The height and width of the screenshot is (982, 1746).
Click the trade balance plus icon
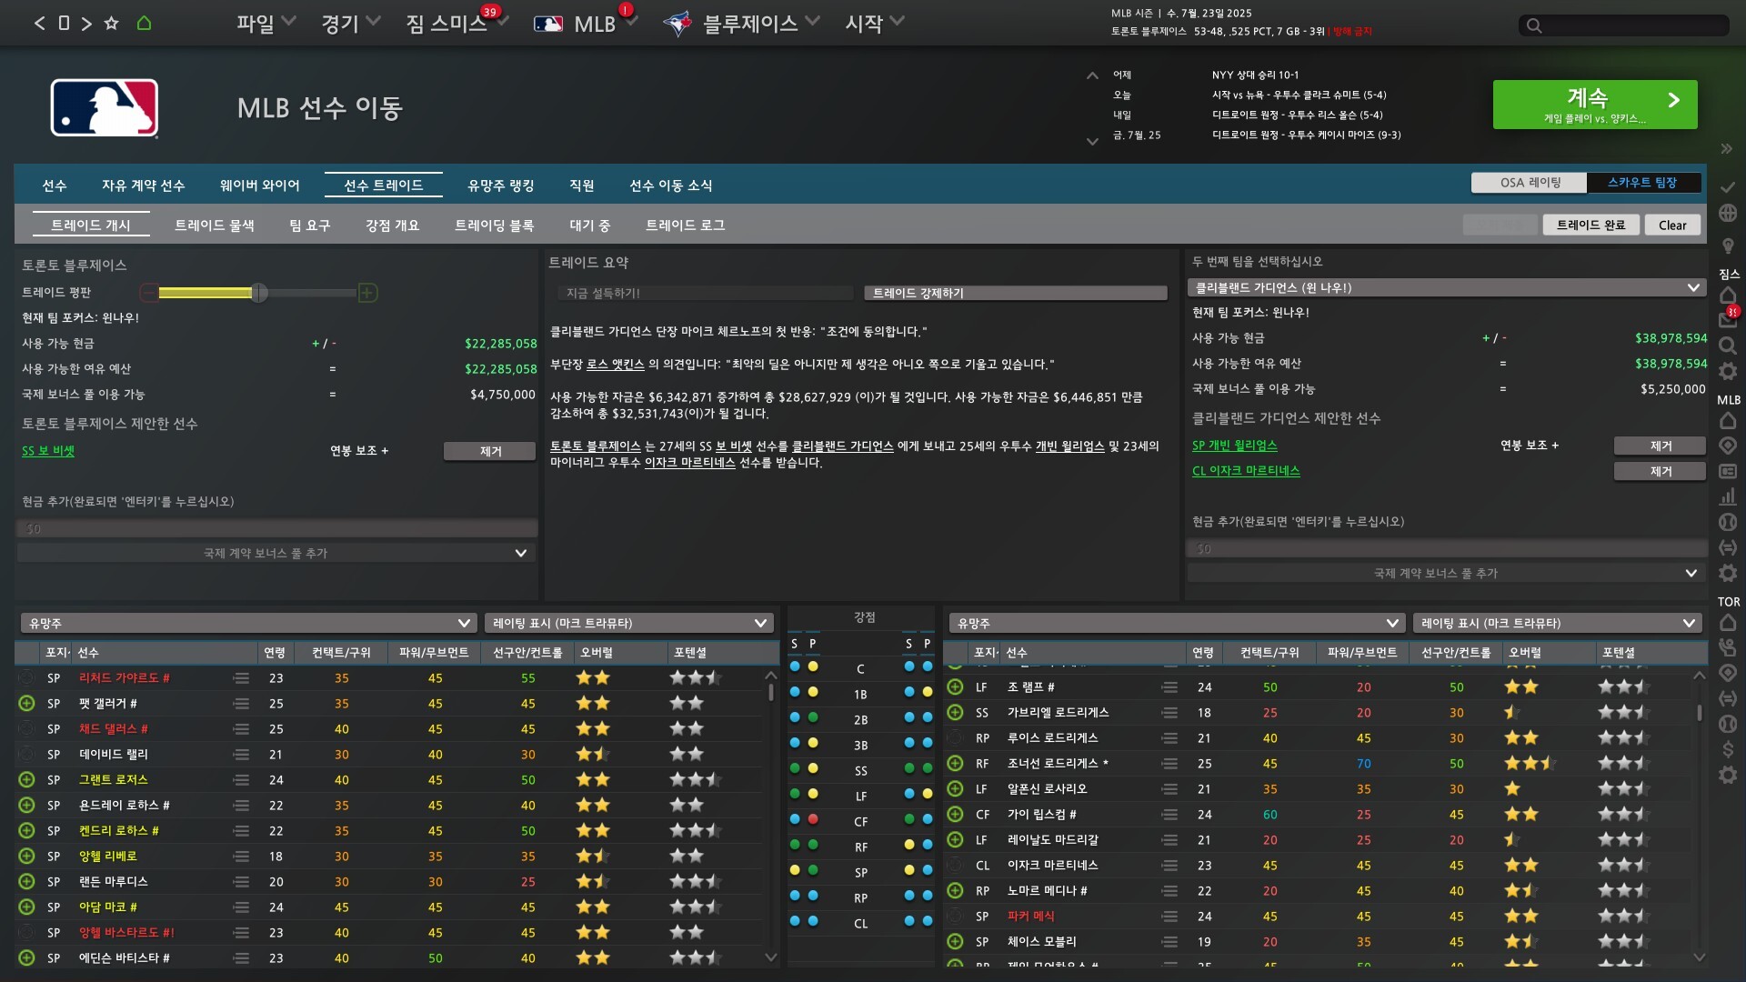click(x=367, y=293)
